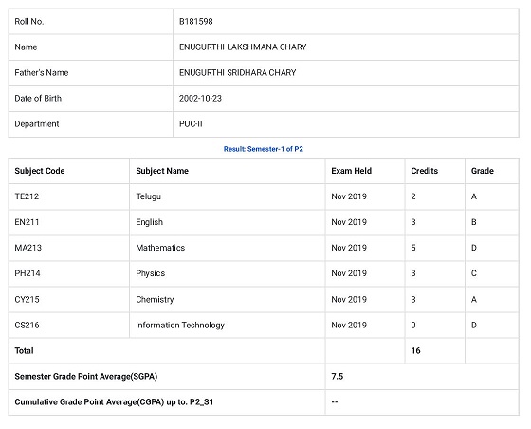Click the Subject Name column header

coord(162,171)
